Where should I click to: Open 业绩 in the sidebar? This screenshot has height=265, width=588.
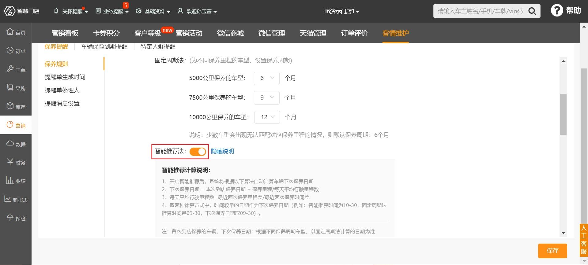(16, 181)
